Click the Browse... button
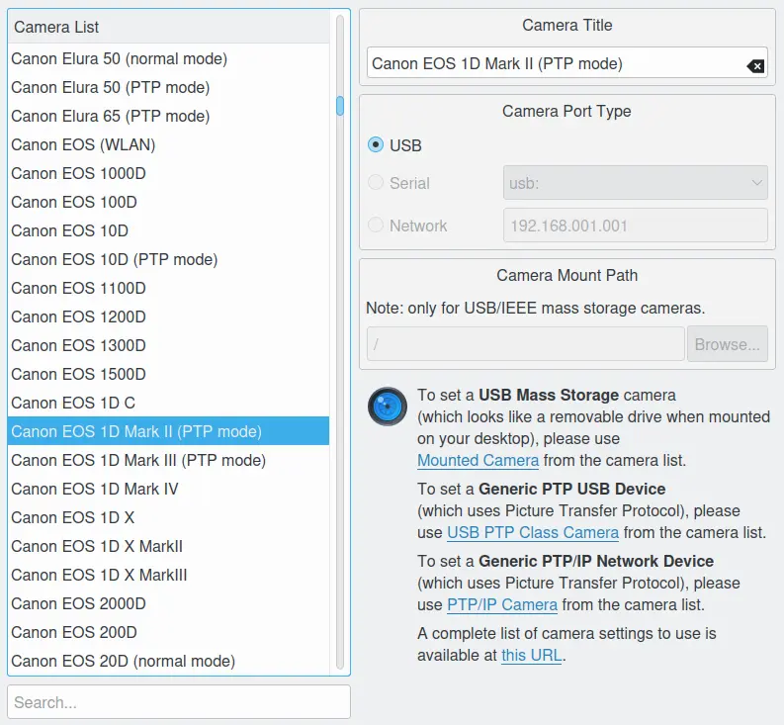784x725 pixels. coord(728,344)
